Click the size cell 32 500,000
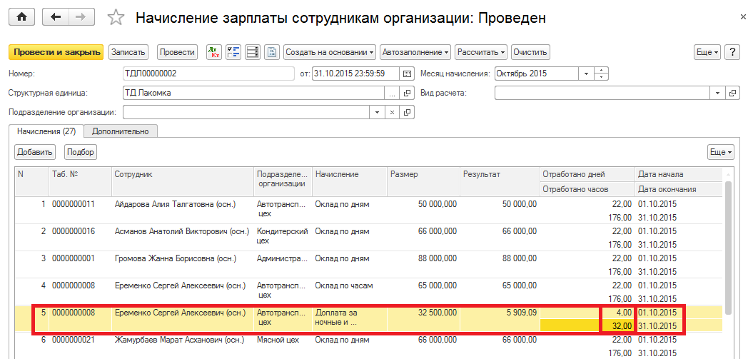This screenshot has height=359, width=753. click(423, 318)
